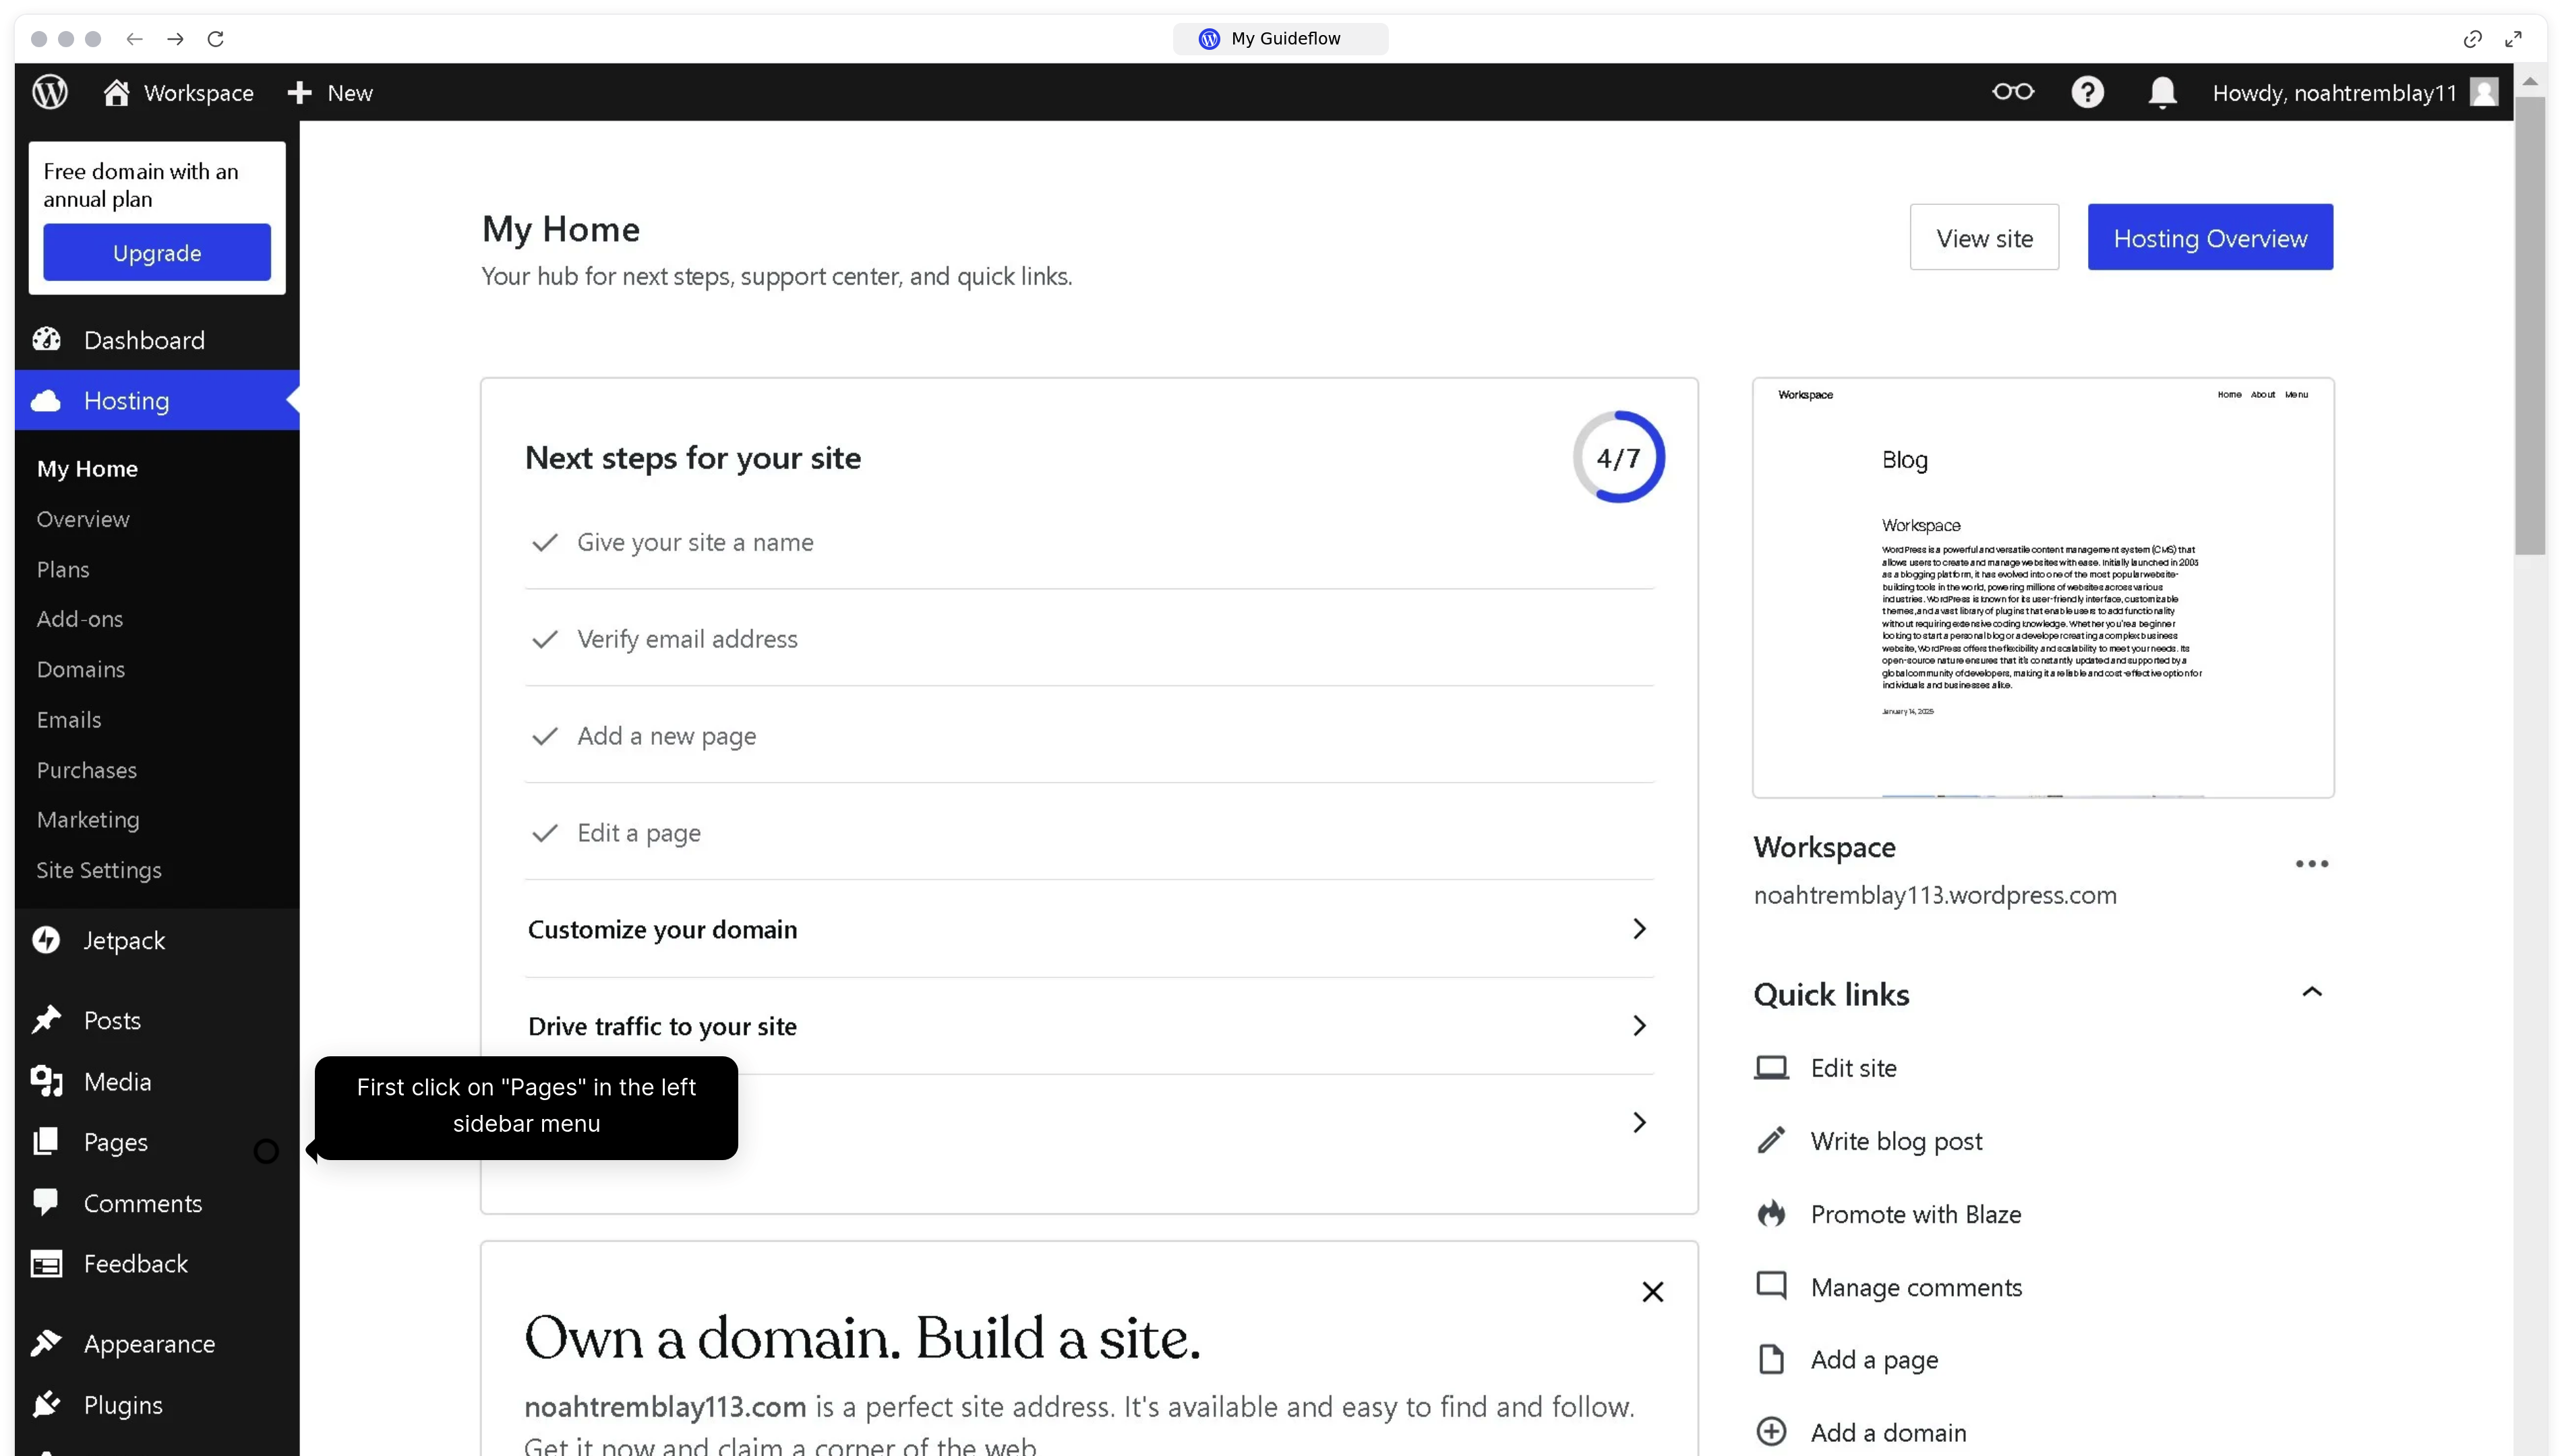
Task: Click the Hosting Overview button
Action: (x=2209, y=237)
